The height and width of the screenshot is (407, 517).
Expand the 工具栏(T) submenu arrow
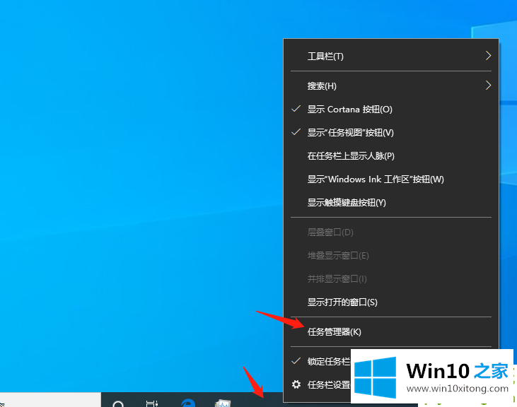(x=488, y=56)
